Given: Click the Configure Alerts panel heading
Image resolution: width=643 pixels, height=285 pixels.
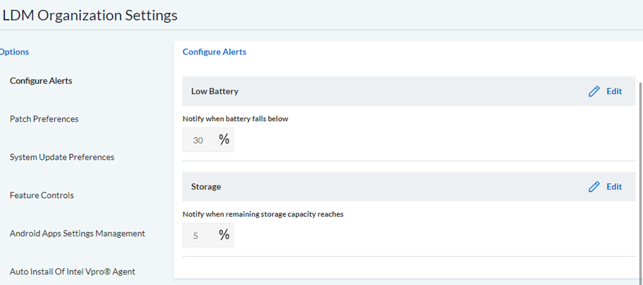Looking at the screenshot, I should click(215, 52).
